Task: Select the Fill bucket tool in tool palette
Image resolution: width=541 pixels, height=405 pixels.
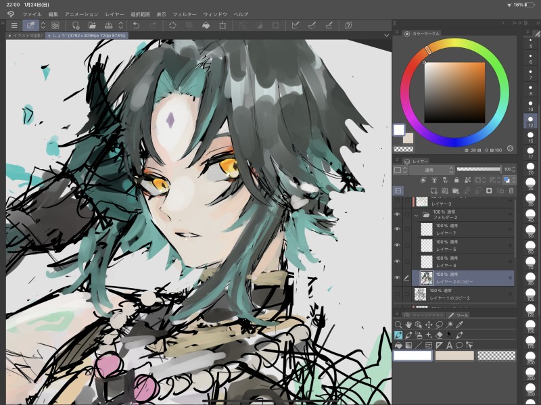Action: click(398, 345)
